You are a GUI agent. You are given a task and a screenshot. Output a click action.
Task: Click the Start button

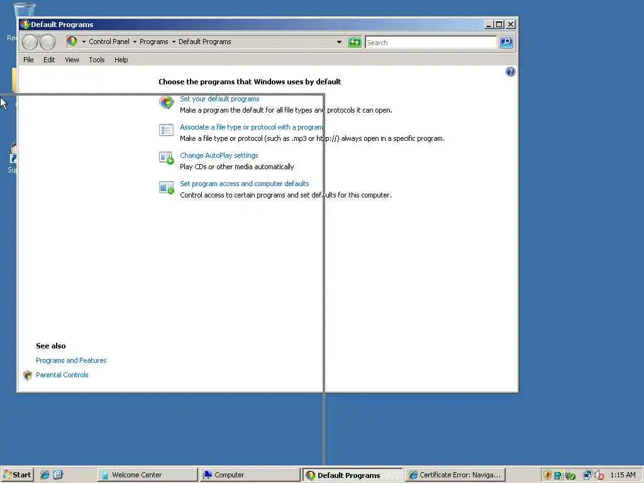17,475
